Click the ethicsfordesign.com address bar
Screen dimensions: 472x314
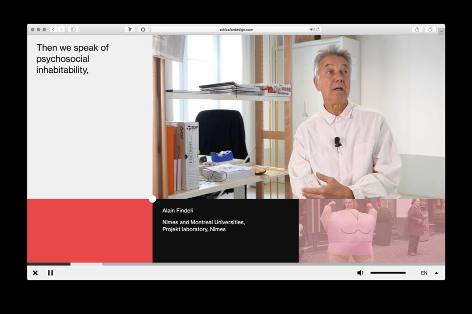(236, 29)
